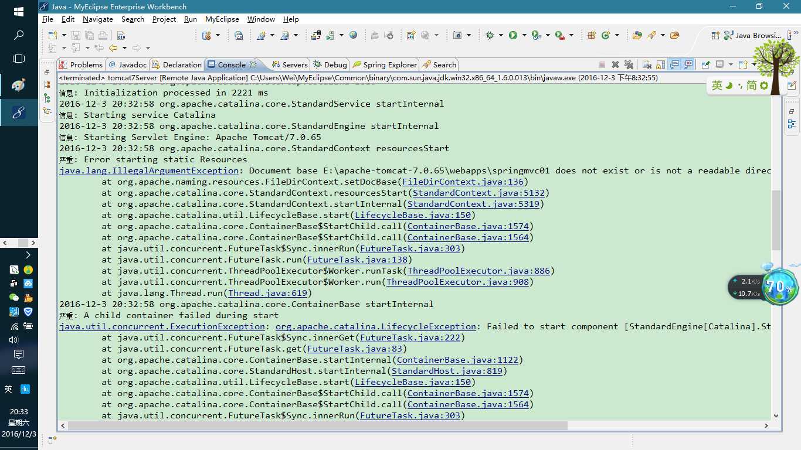
Task: Click the Remove Launch X icon
Action: [615, 64]
